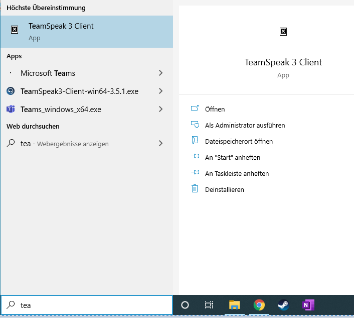The height and width of the screenshot is (318, 354).
Task: Click the administrator shield icon
Action: coord(195,125)
